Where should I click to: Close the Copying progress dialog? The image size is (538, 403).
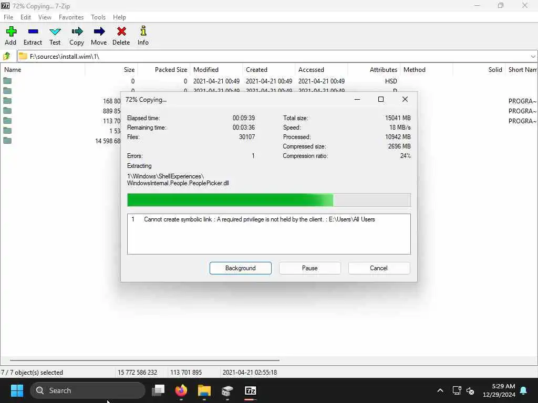pos(405,99)
